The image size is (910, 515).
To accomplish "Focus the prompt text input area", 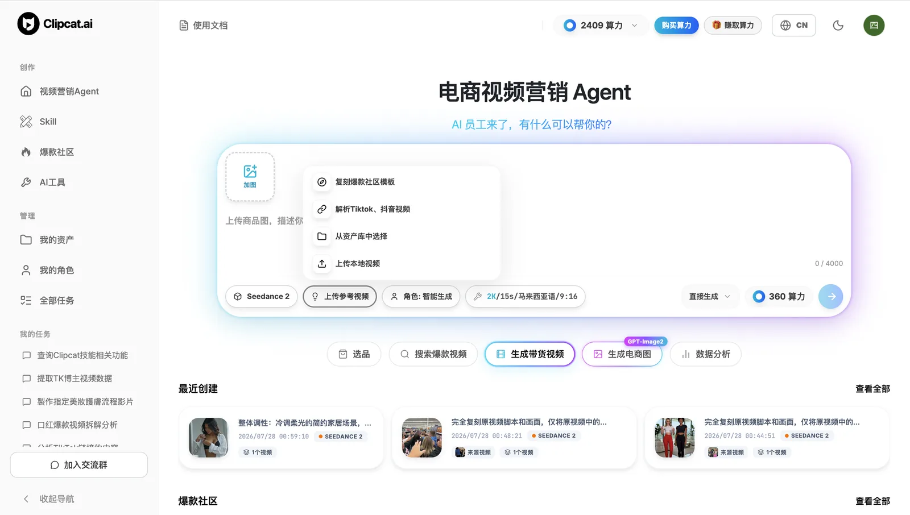I will 535,236.
